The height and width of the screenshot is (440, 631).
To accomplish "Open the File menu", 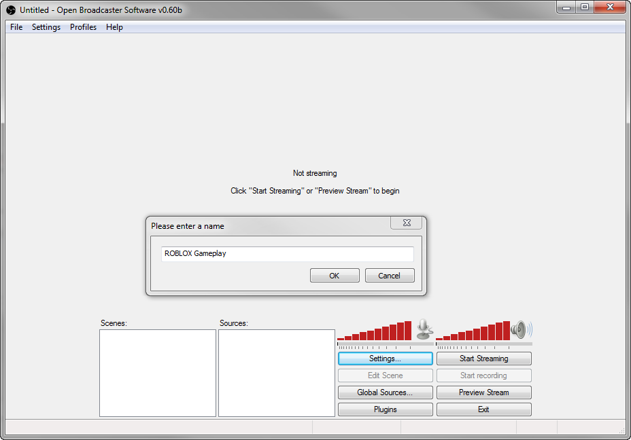I will (16, 27).
